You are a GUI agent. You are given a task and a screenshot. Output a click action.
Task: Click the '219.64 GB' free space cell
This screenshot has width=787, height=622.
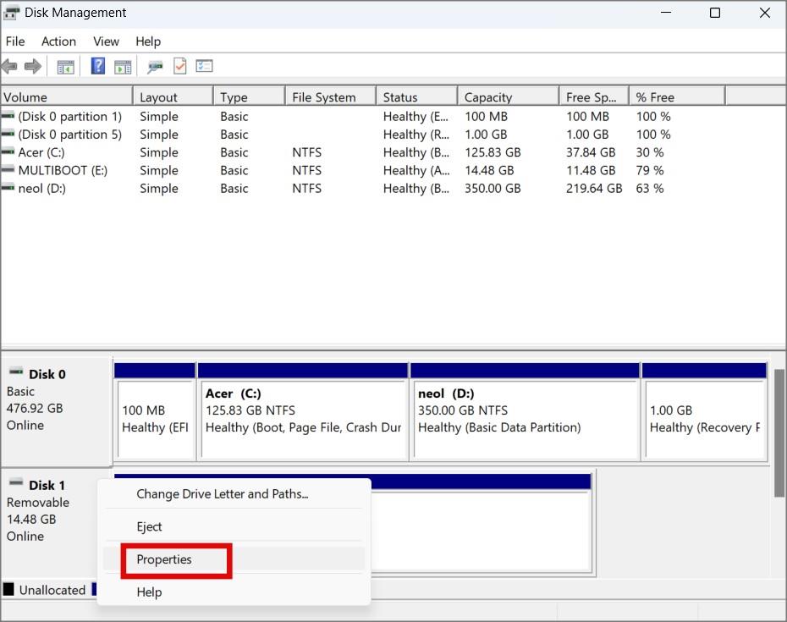[x=594, y=188]
